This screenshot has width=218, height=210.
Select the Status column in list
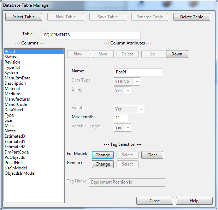(10, 57)
